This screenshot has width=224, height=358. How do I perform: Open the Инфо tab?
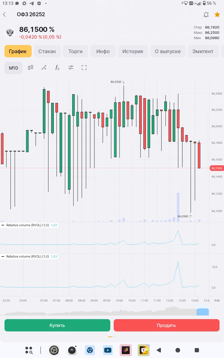click(103, 51)
